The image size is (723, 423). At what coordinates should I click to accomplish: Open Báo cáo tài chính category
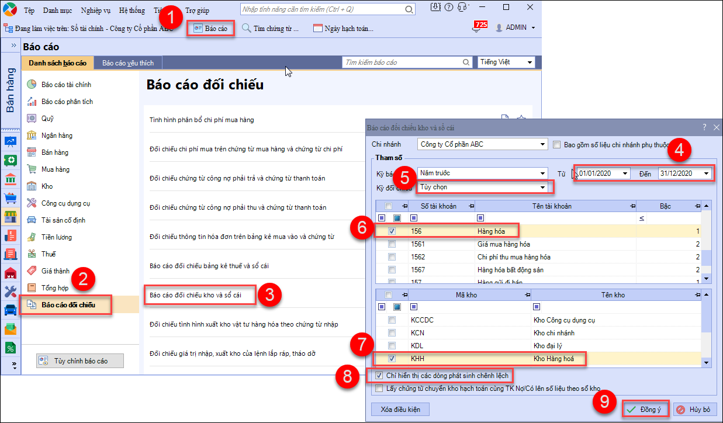[66, 85]
